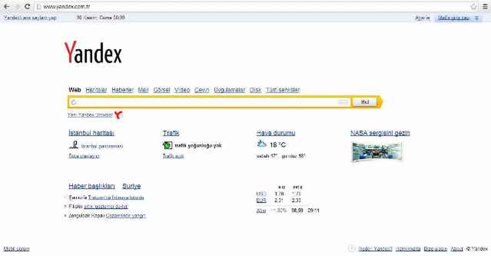This screenshot has width=491, height=256.
Task: Click the USD currency link
Action: [261, 193]
